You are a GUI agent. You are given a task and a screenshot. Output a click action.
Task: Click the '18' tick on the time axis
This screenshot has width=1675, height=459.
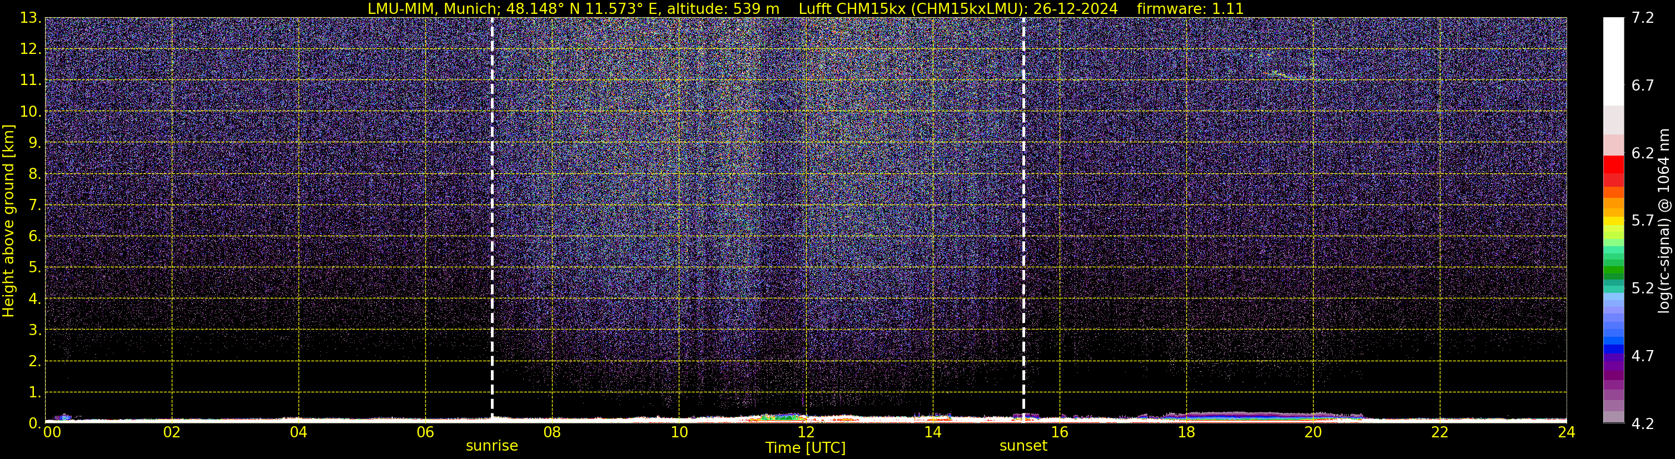[1186, 433]
